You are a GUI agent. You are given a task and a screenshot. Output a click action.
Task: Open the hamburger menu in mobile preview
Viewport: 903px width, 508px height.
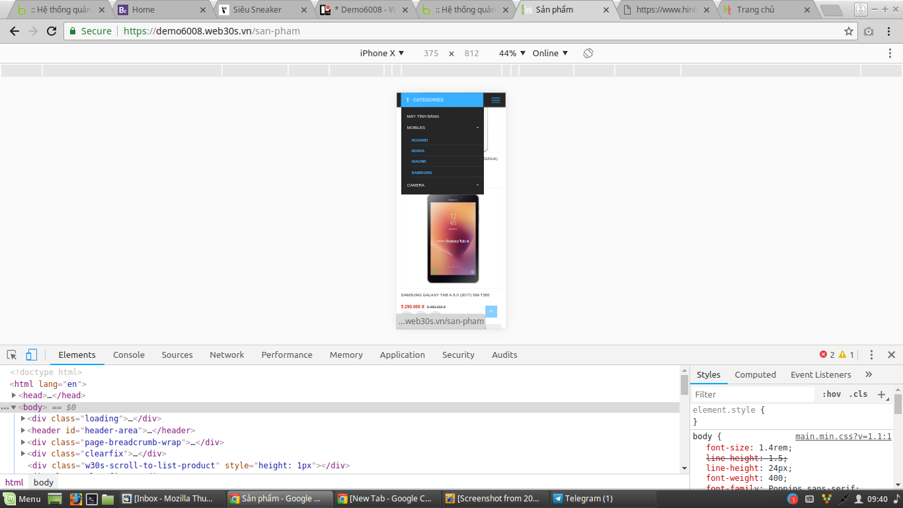(x=496, y=100)
